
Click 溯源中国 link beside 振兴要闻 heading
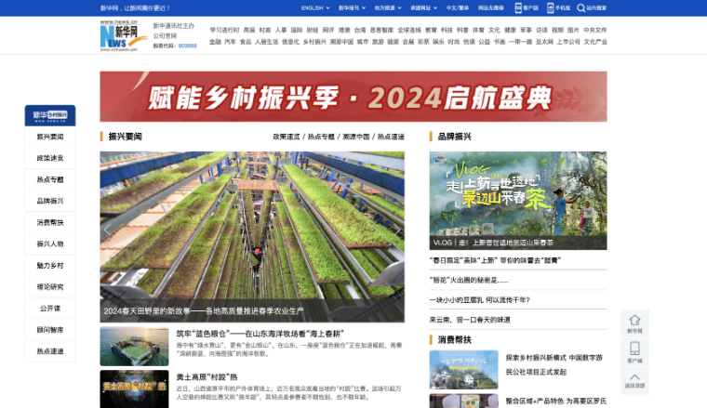pyautogui.click(x=355, y=137)
